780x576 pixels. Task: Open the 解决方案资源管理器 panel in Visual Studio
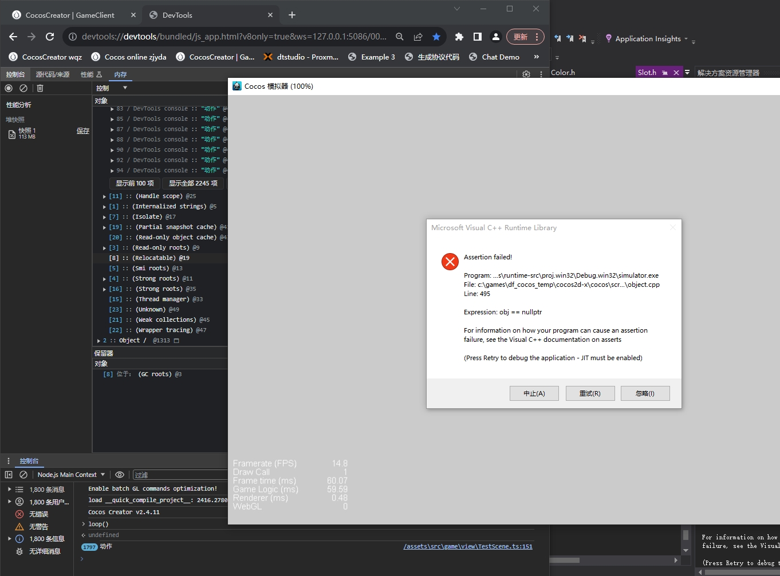728,73
